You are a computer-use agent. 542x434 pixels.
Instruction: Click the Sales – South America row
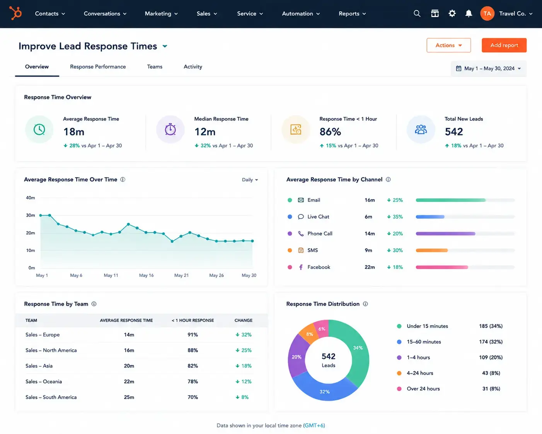click(141, 397)
